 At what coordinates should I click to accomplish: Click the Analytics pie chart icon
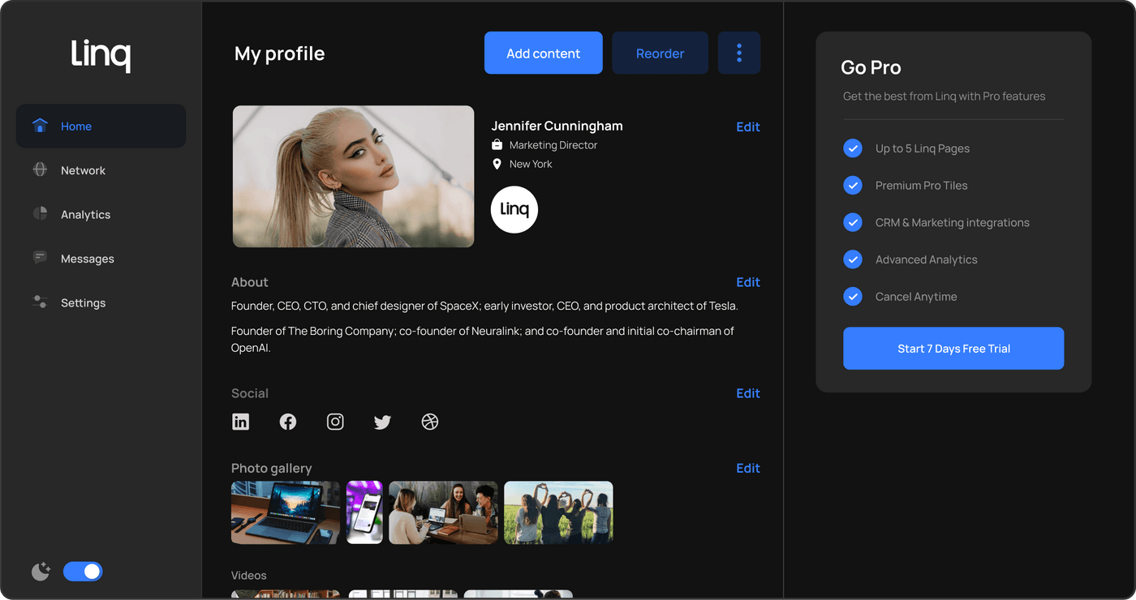[40, 214]
